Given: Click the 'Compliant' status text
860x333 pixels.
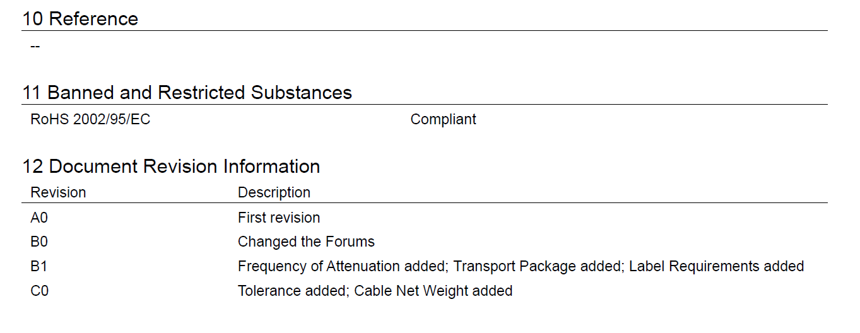Looking at the screenshot, I should 443,119.
